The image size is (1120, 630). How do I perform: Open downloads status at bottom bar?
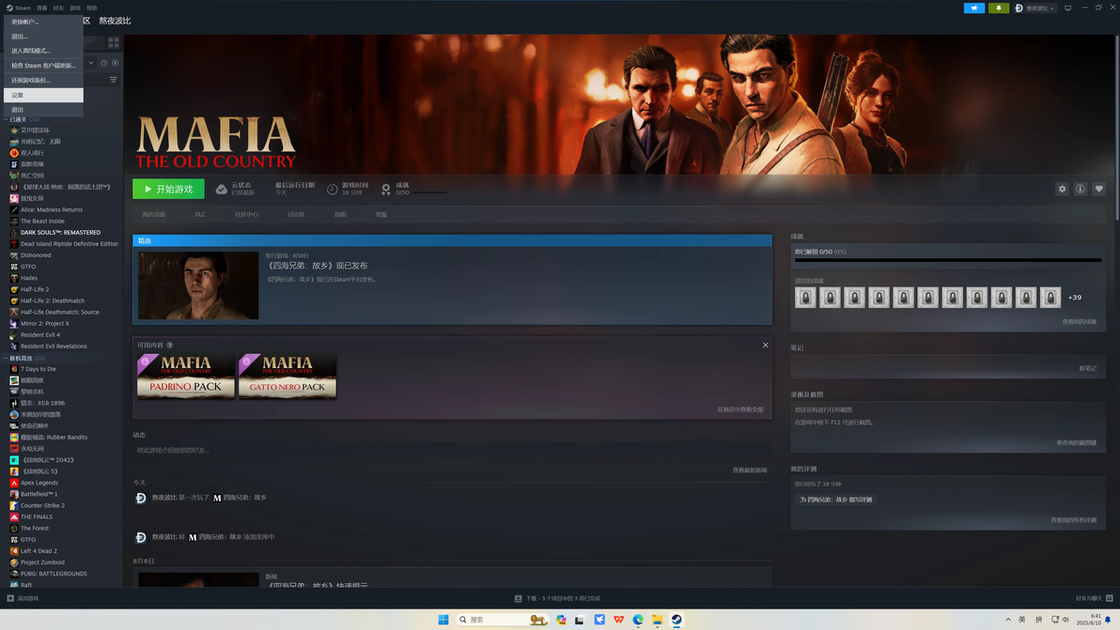pos(558,599)
